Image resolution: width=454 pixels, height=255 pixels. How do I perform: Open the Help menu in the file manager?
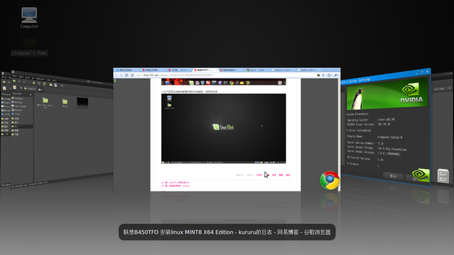click(54, 81)
